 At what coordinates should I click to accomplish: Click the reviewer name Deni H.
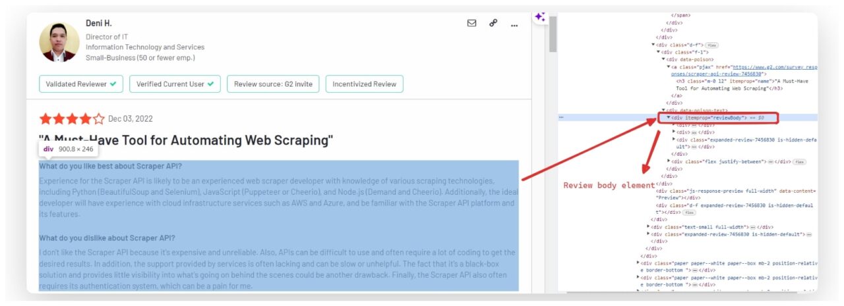click(x=99, y=23)
